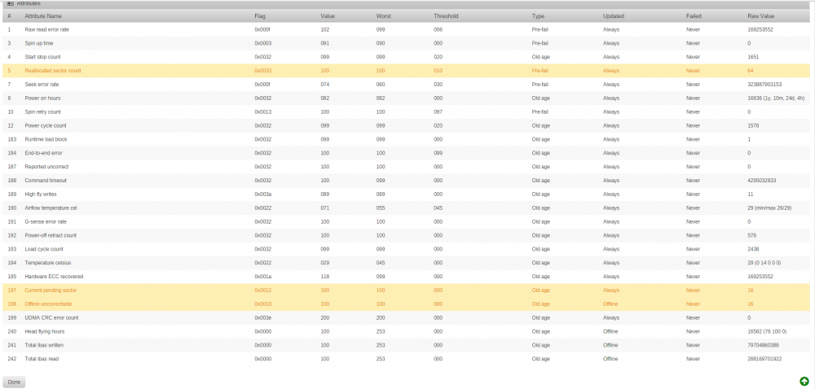Click flag 0x003e in UDMA CRC row

tap(262, 317)
